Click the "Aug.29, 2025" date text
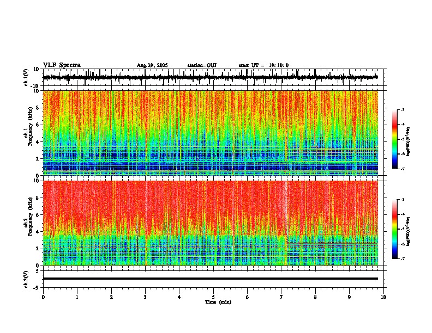Viewport: 432px width, 333px height. click(x=152, y=65)
